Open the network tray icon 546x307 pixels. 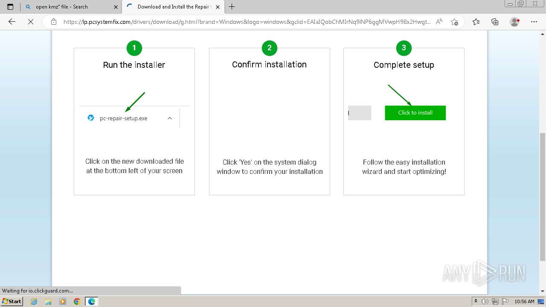(495, 301)
